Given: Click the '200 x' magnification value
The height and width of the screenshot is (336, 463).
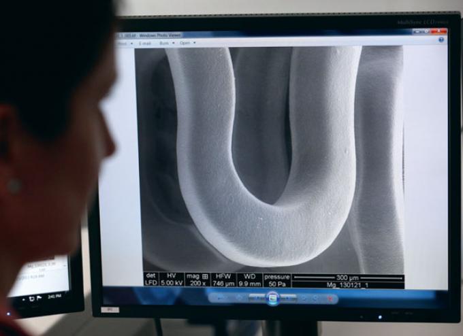Looking at the screenshot, I should [x=197, y=283].
